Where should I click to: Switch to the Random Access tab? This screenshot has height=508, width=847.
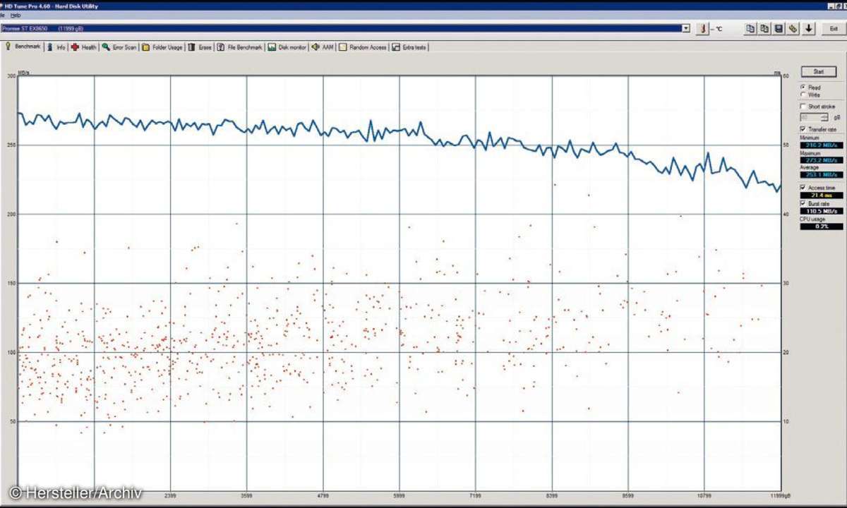(363, 47)
